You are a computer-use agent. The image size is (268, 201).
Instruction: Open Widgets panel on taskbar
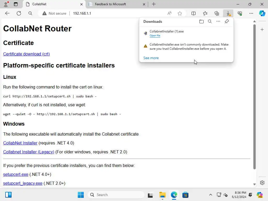(8, 195)
